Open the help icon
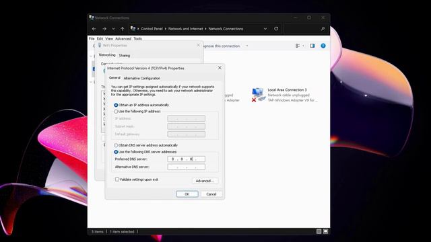 [323, 46]
